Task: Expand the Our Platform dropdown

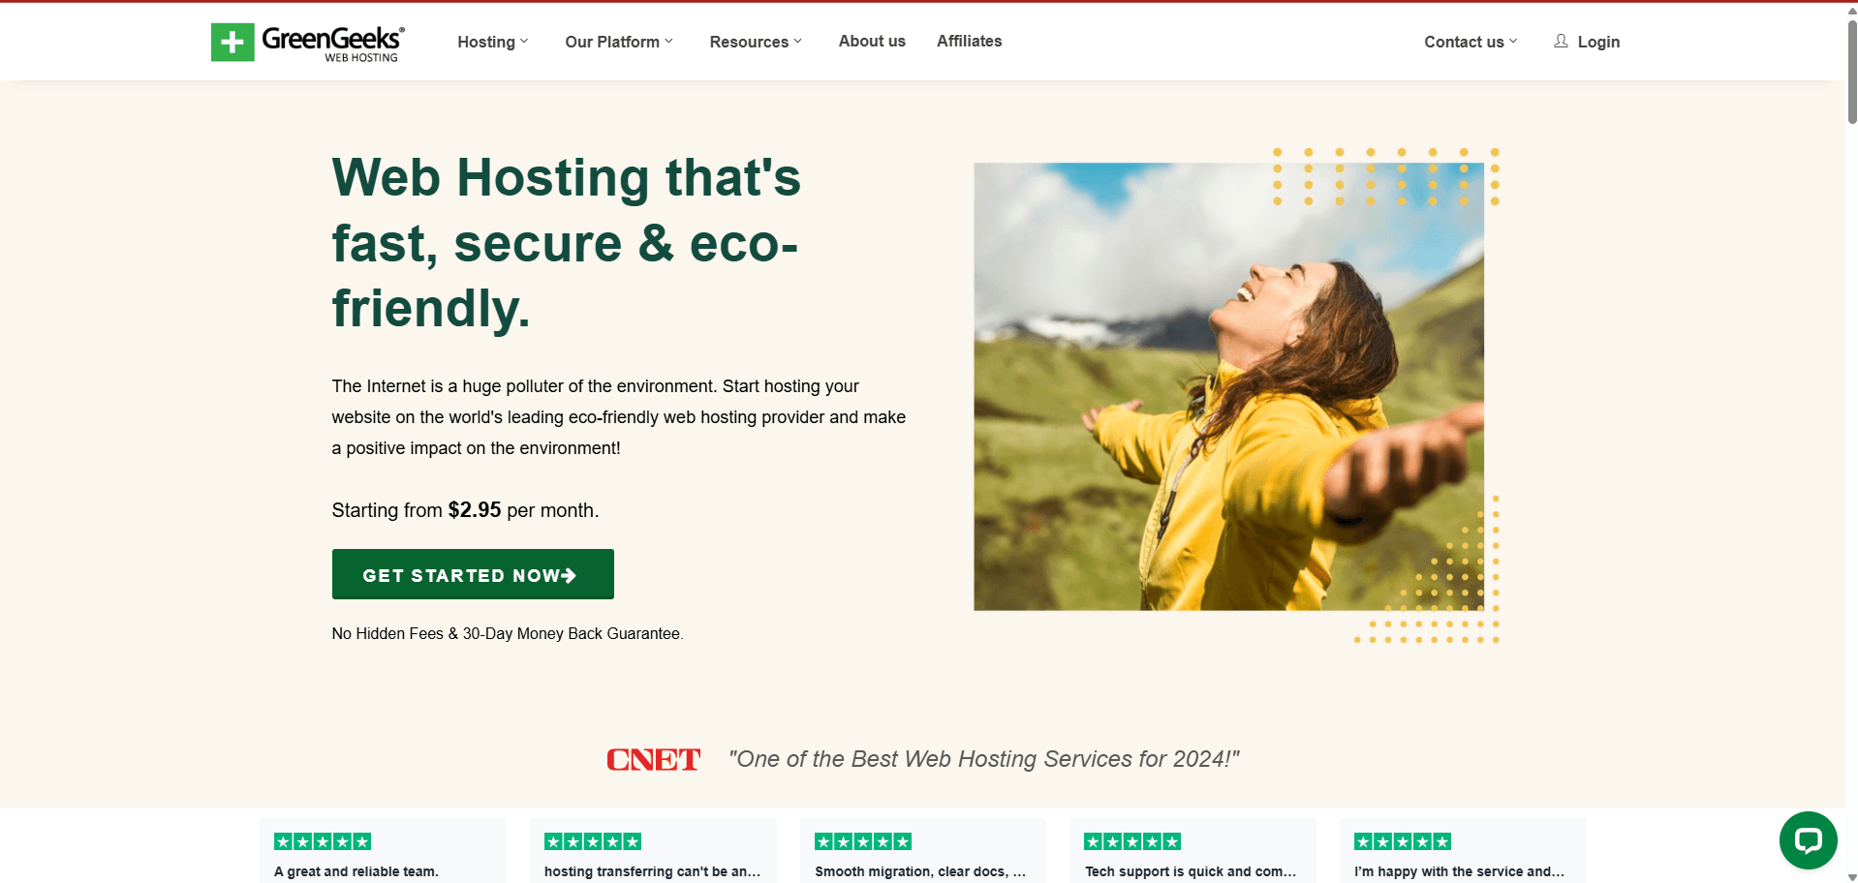Action: 619,42
